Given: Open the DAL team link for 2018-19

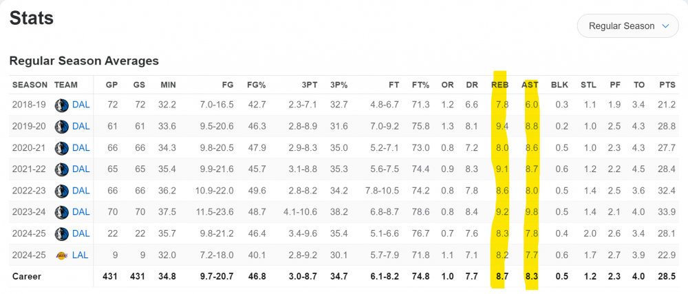Looking at the screenshot, I should (81, 105).
